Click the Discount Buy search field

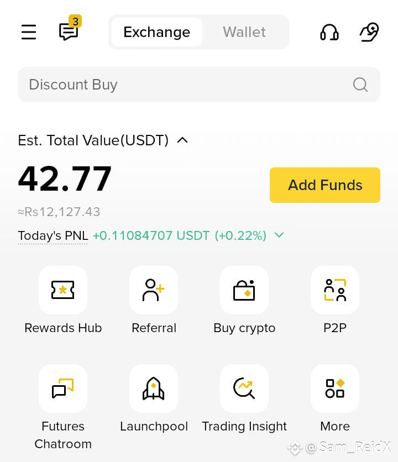pos(199,85)
